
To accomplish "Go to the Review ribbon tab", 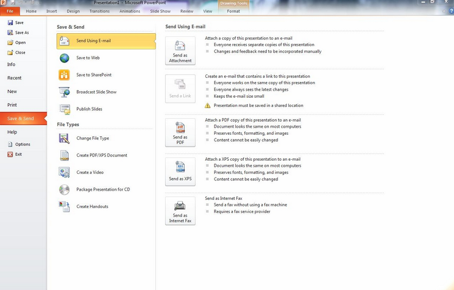I will point(187,11).
